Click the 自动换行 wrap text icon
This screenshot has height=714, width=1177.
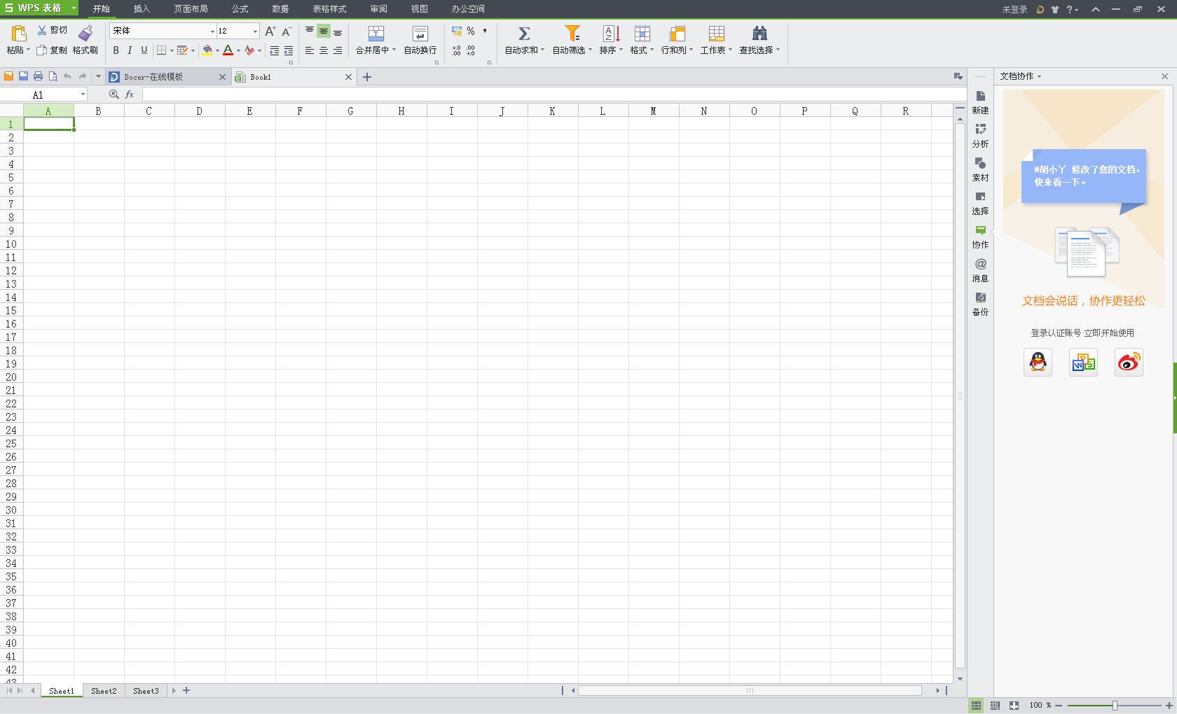420,34
